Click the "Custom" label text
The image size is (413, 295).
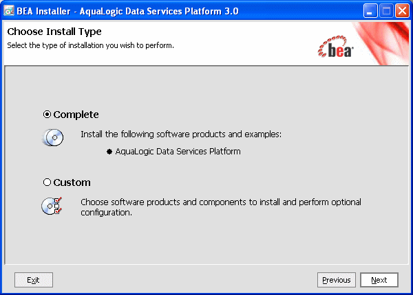tap(72, 182)
